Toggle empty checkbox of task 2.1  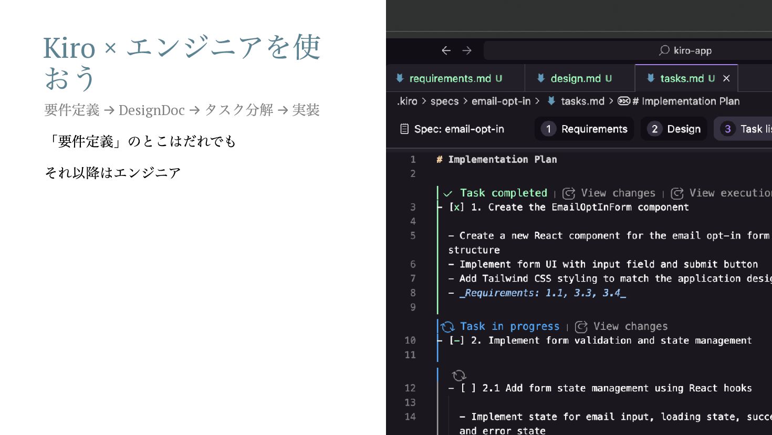(x=468, y=388)
